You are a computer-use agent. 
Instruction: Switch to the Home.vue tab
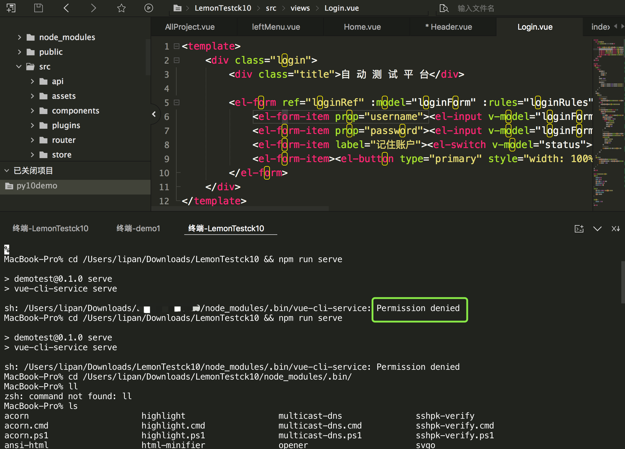click(x=362, y=27)
